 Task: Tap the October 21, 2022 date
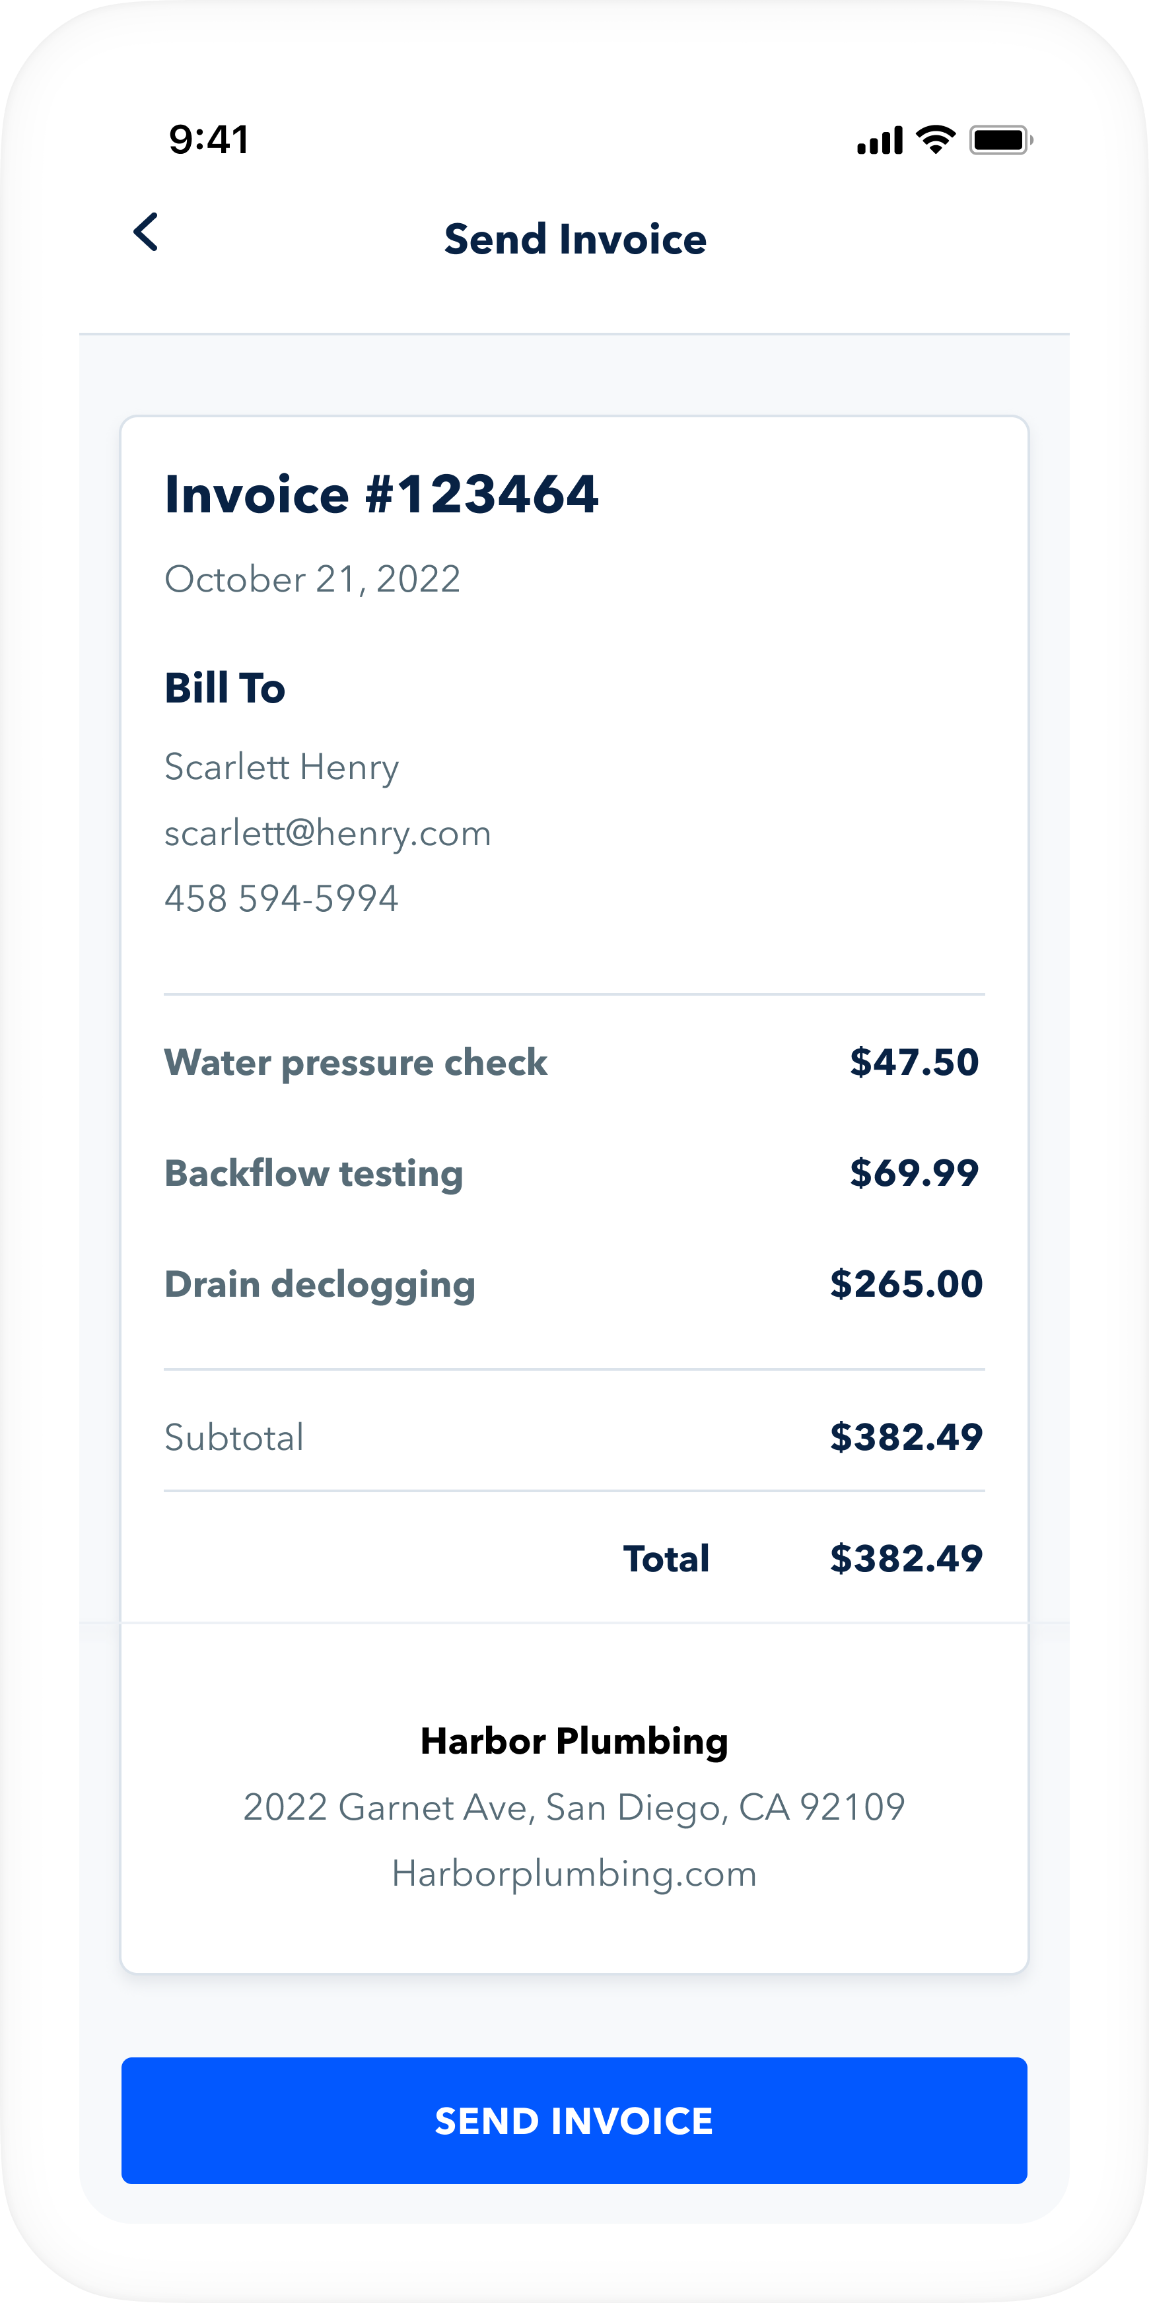[312, 579]
